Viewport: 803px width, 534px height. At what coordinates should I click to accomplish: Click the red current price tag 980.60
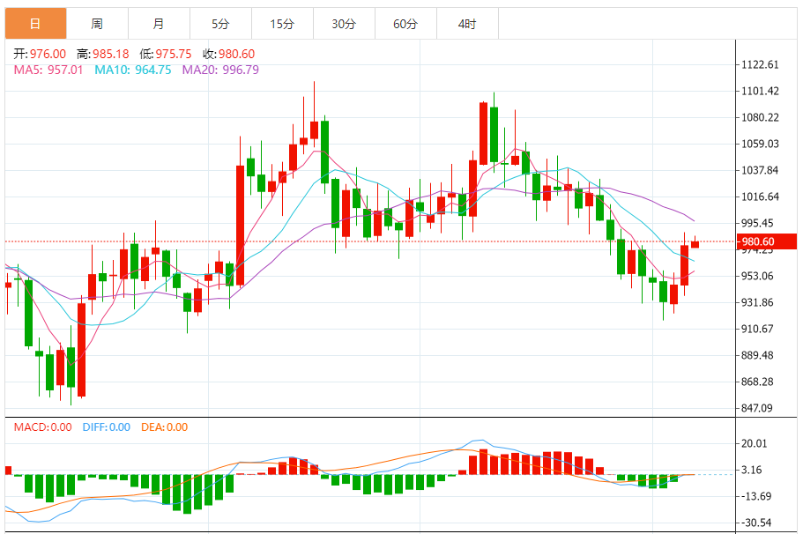(767, 241)
